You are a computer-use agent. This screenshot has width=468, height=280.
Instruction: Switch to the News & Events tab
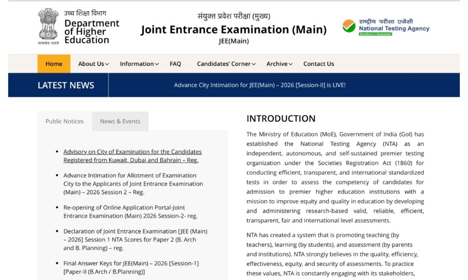coord(120,121)
